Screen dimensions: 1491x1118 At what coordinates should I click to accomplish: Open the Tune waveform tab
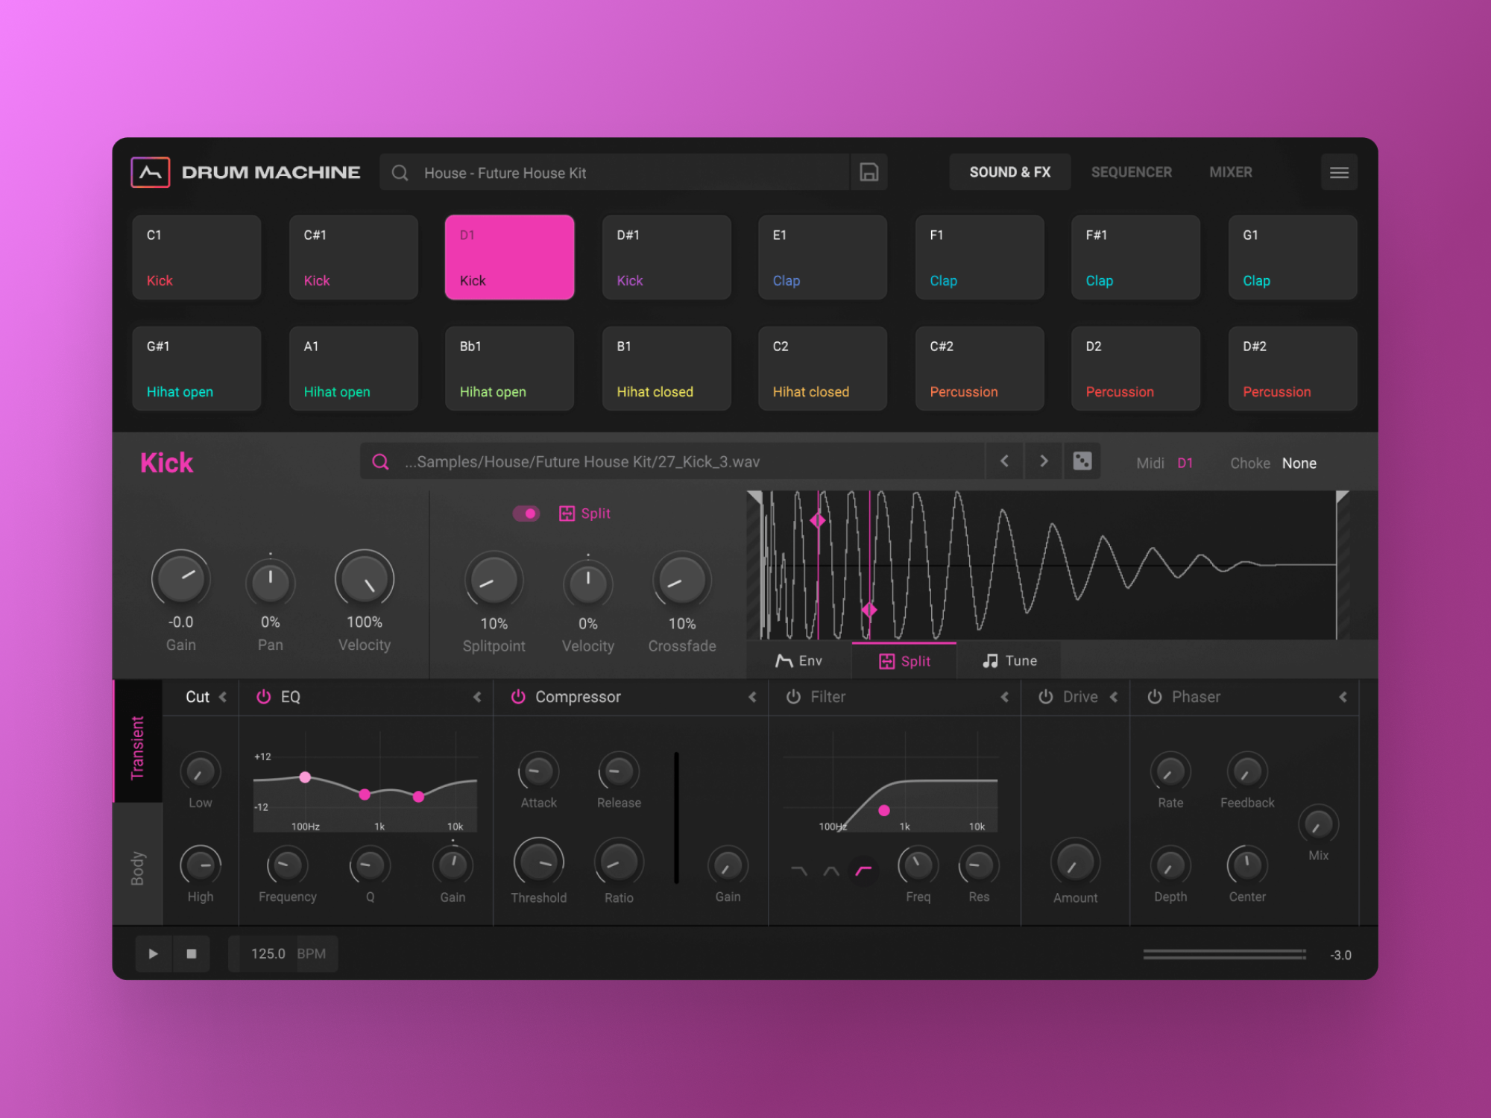pyautogui.click(x=1009, y=660)
